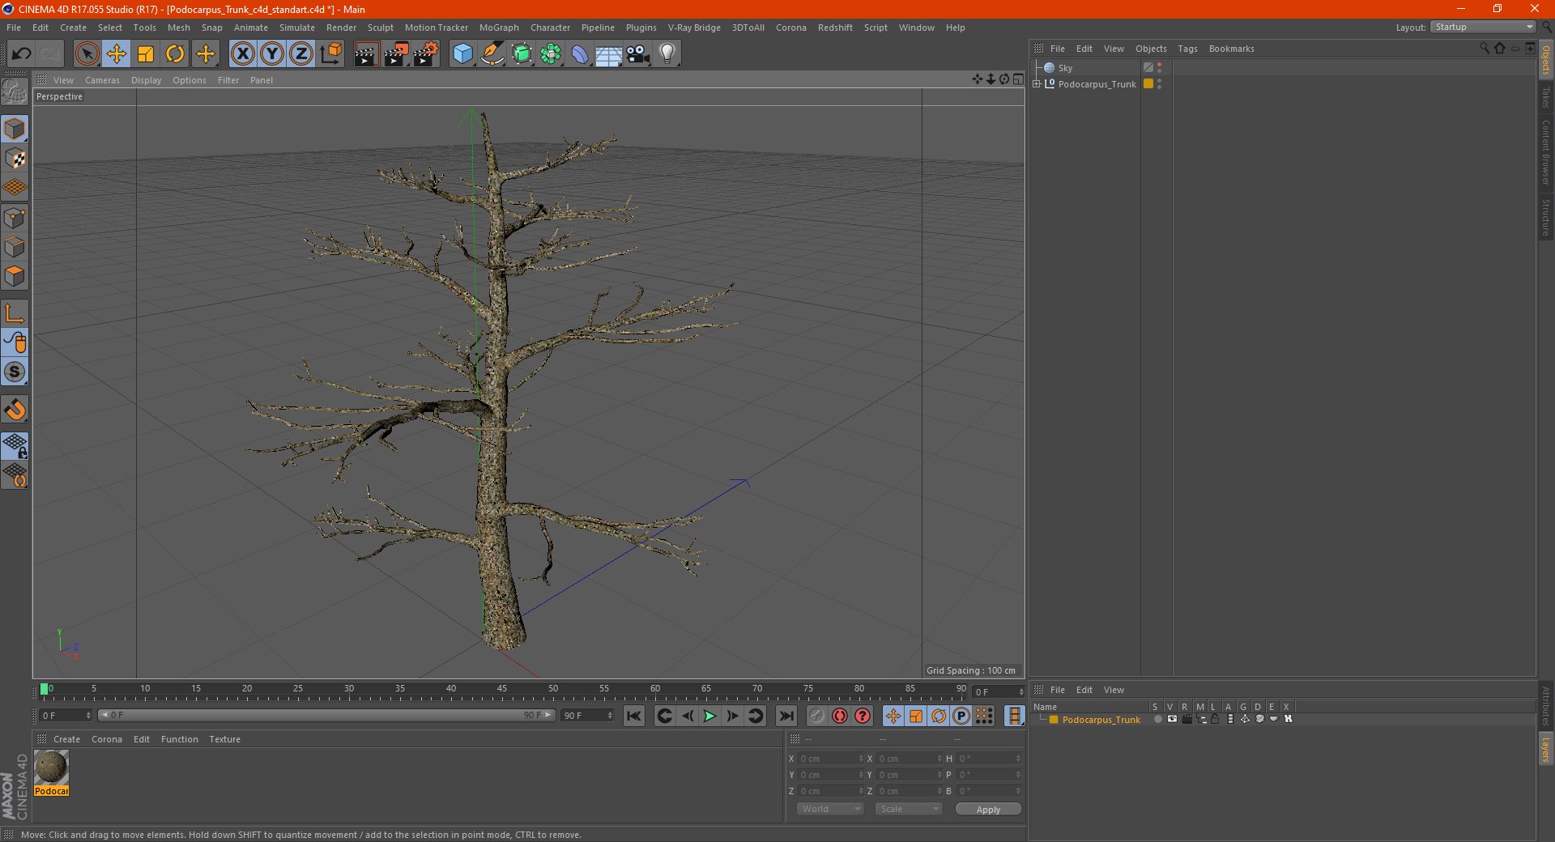Open Simulate menu
This screenshot has height=842, width=1555.
297,28
